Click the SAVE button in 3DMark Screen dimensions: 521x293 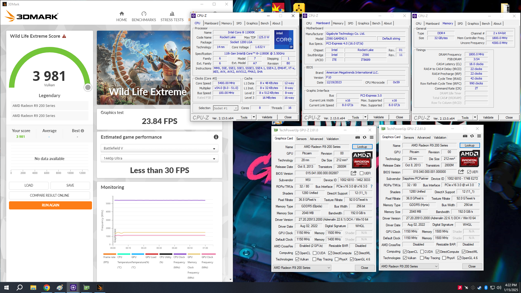[x=70, y=186]
